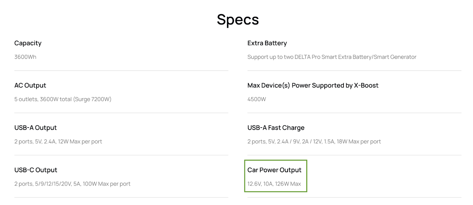Select the USB-C Output heading
473x205 pixels.
coord(36,170)
